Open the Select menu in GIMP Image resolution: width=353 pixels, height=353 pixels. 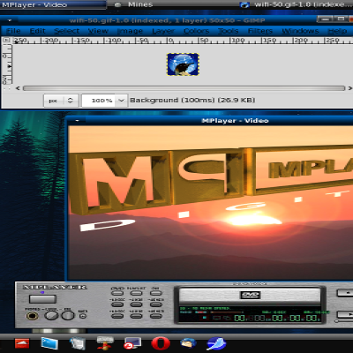67,31
